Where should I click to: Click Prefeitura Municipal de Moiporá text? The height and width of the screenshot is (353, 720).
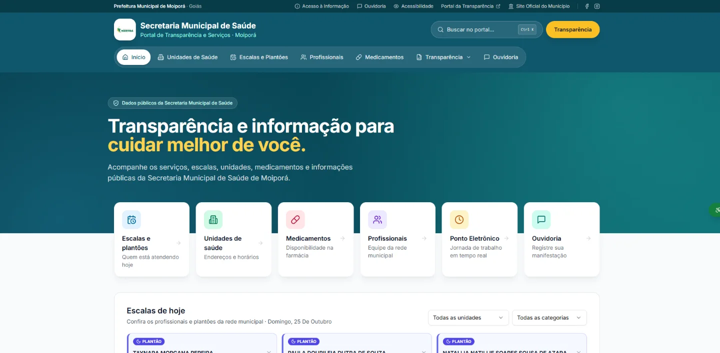pyautogui.click(x=149, y=6)
